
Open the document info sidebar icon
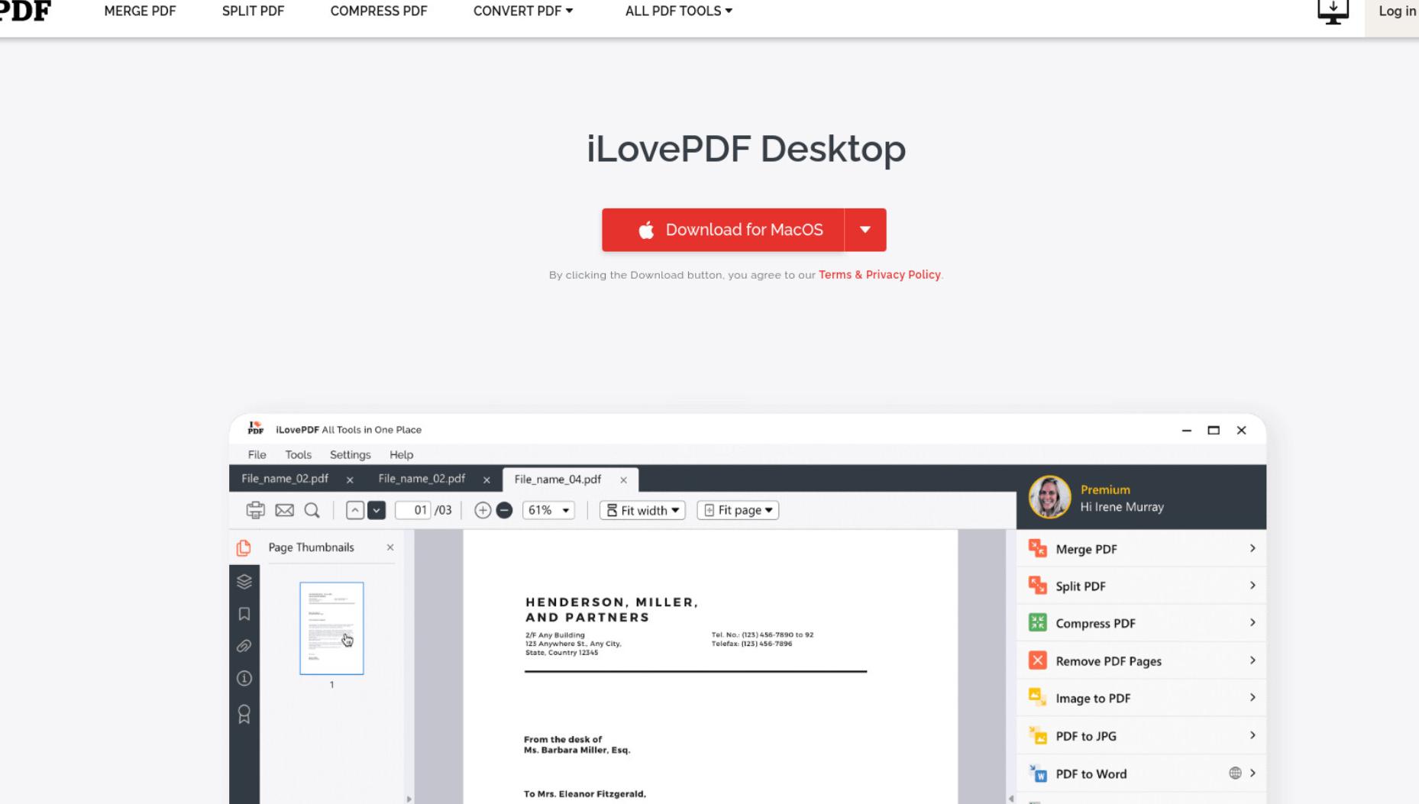(244, 678)
